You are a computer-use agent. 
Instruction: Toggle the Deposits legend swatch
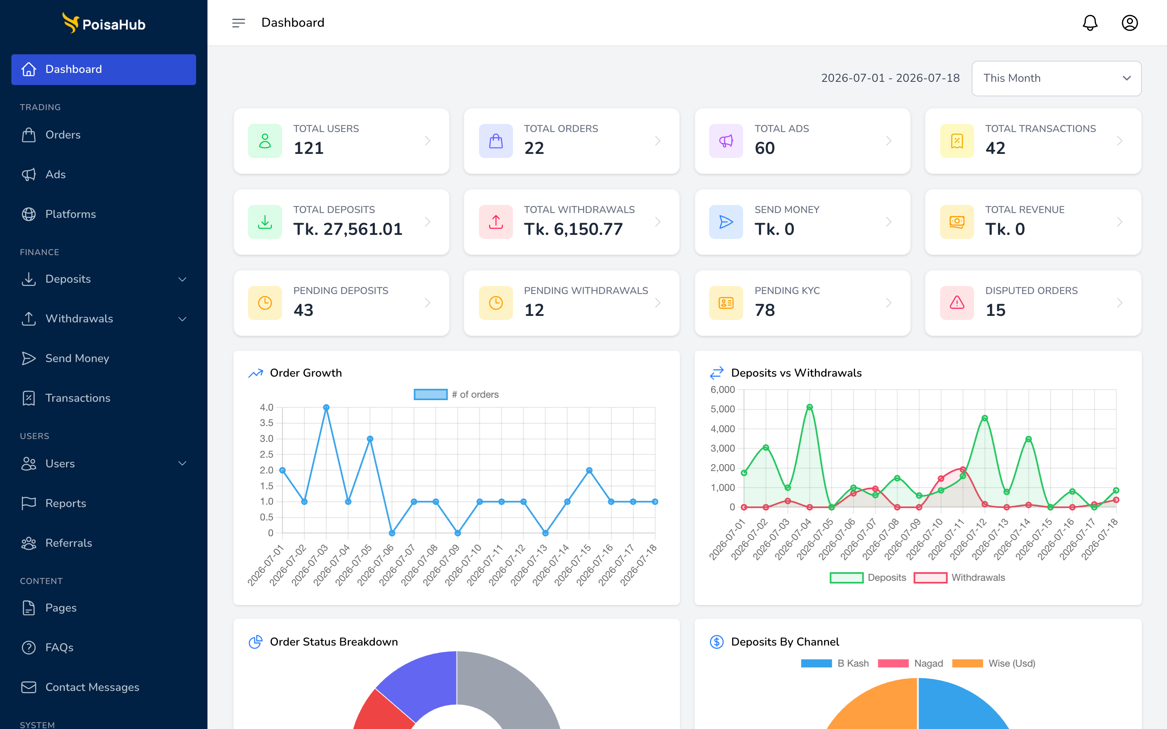(846, 578)
